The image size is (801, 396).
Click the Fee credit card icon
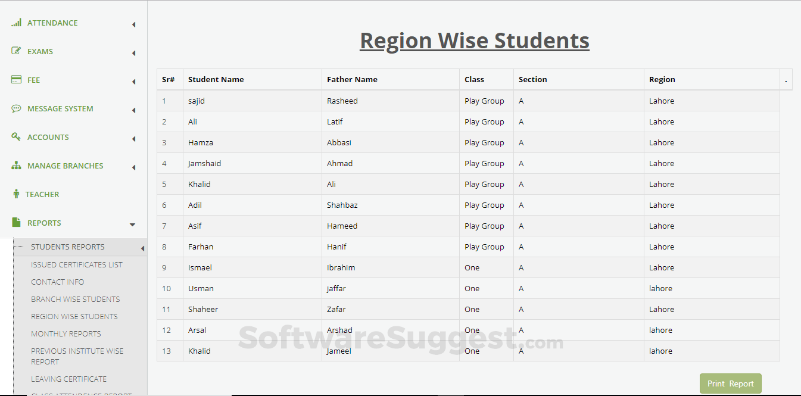(x=16, y=80)
